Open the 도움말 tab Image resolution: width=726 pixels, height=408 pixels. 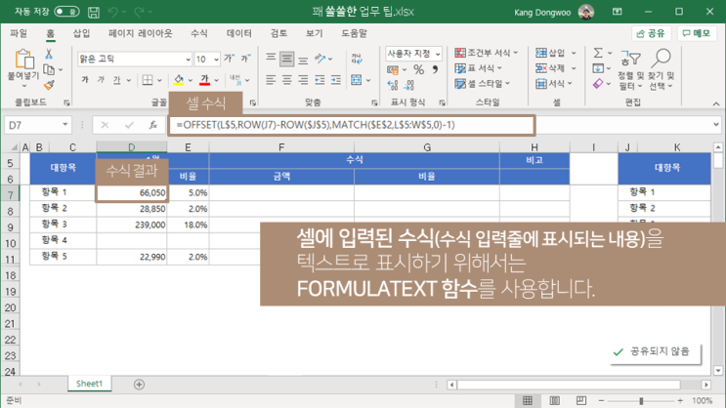point(354,33)
